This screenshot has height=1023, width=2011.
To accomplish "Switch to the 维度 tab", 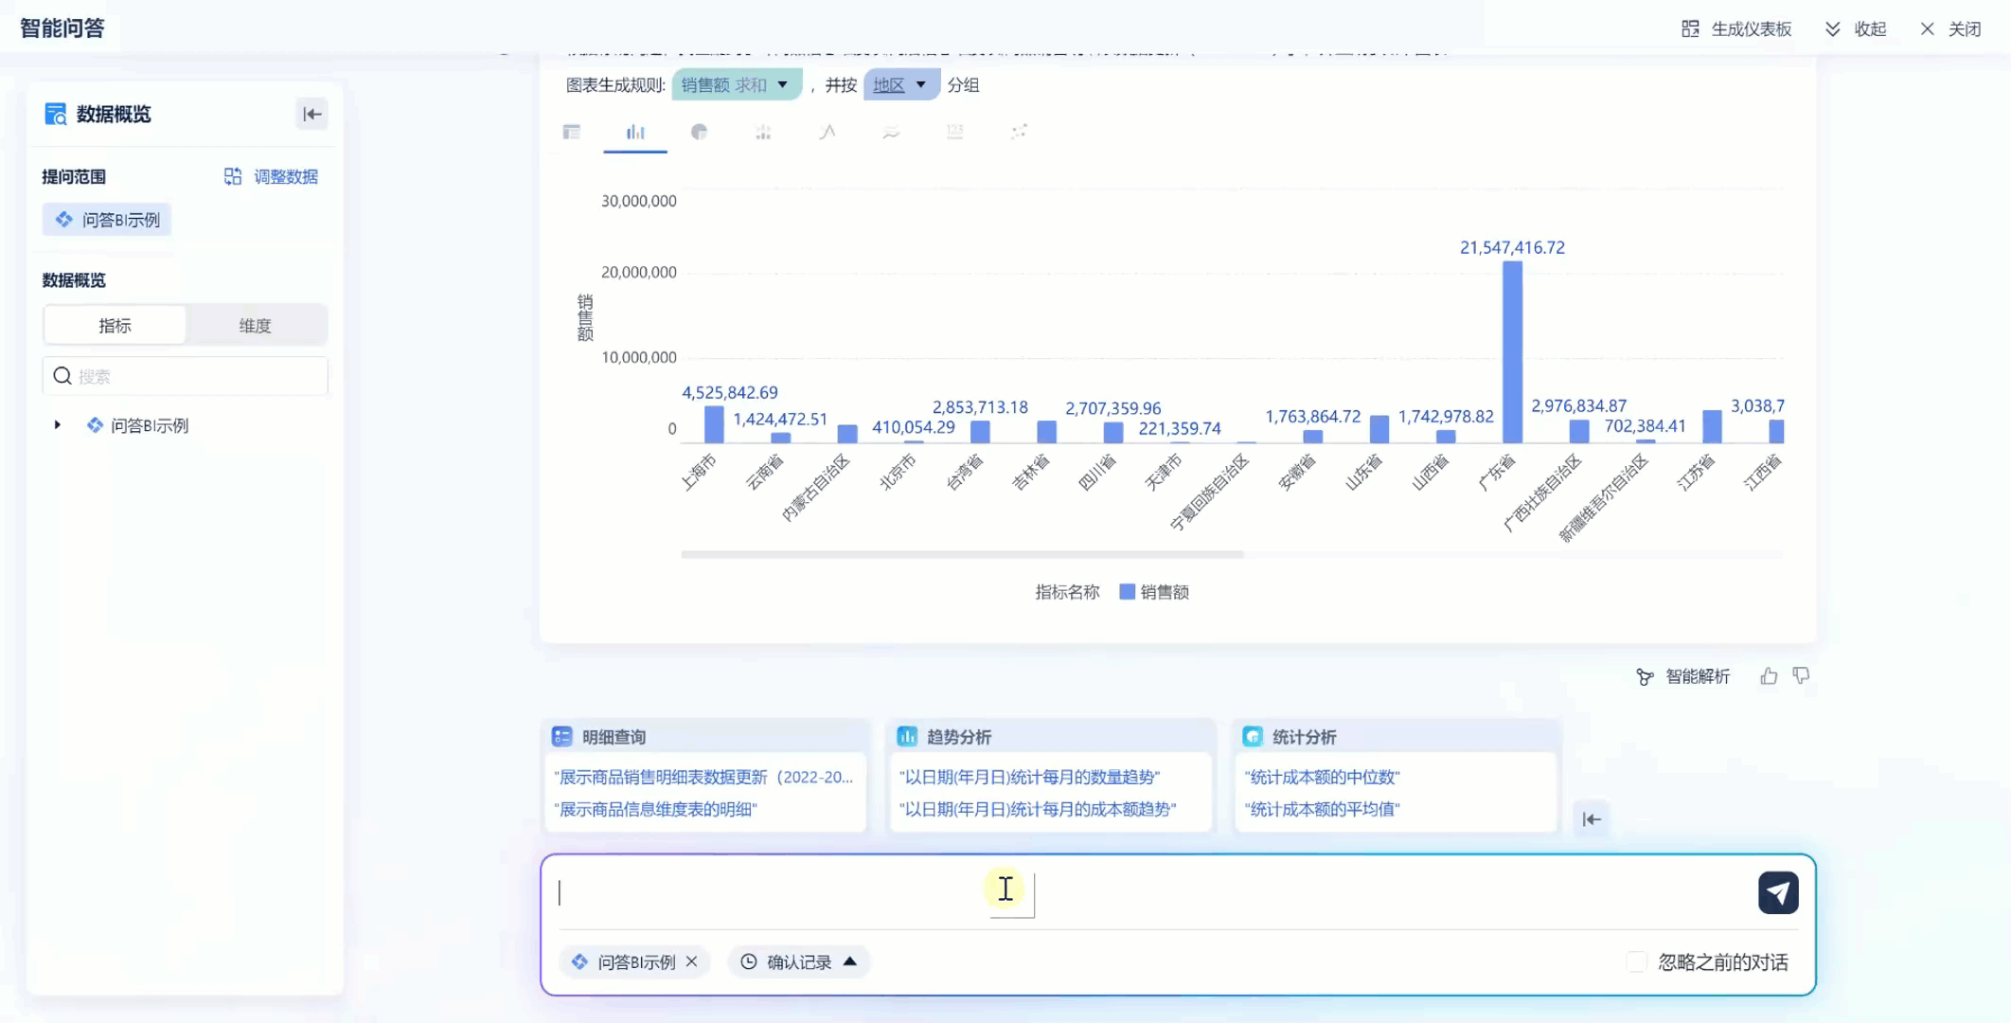I will pos(255,325).
